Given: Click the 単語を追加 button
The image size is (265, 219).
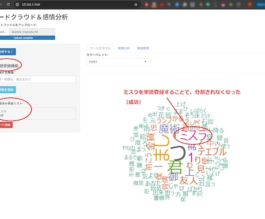Looking at the screenshot, I should click(x=7, y=90).
